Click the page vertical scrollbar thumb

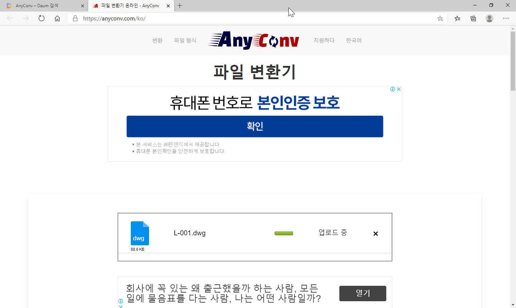point(513,61)
